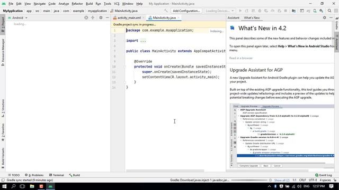Click the fold end marker at line 13

click(125, 82)
